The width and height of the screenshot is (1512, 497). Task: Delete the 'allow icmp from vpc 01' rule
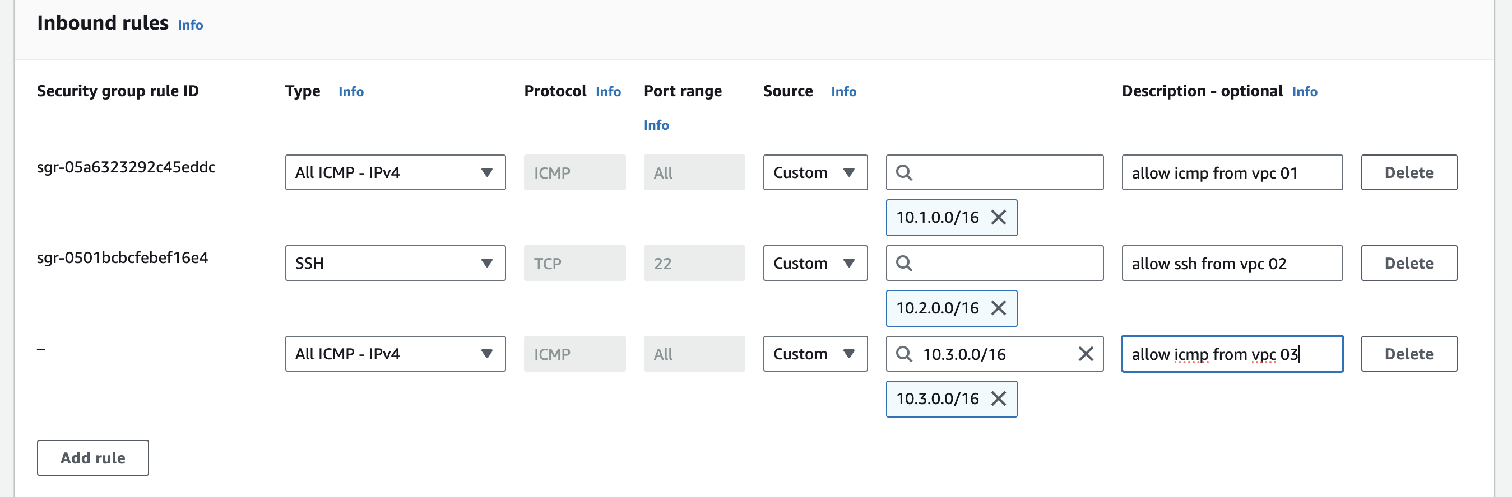[x=1408, y=173]
